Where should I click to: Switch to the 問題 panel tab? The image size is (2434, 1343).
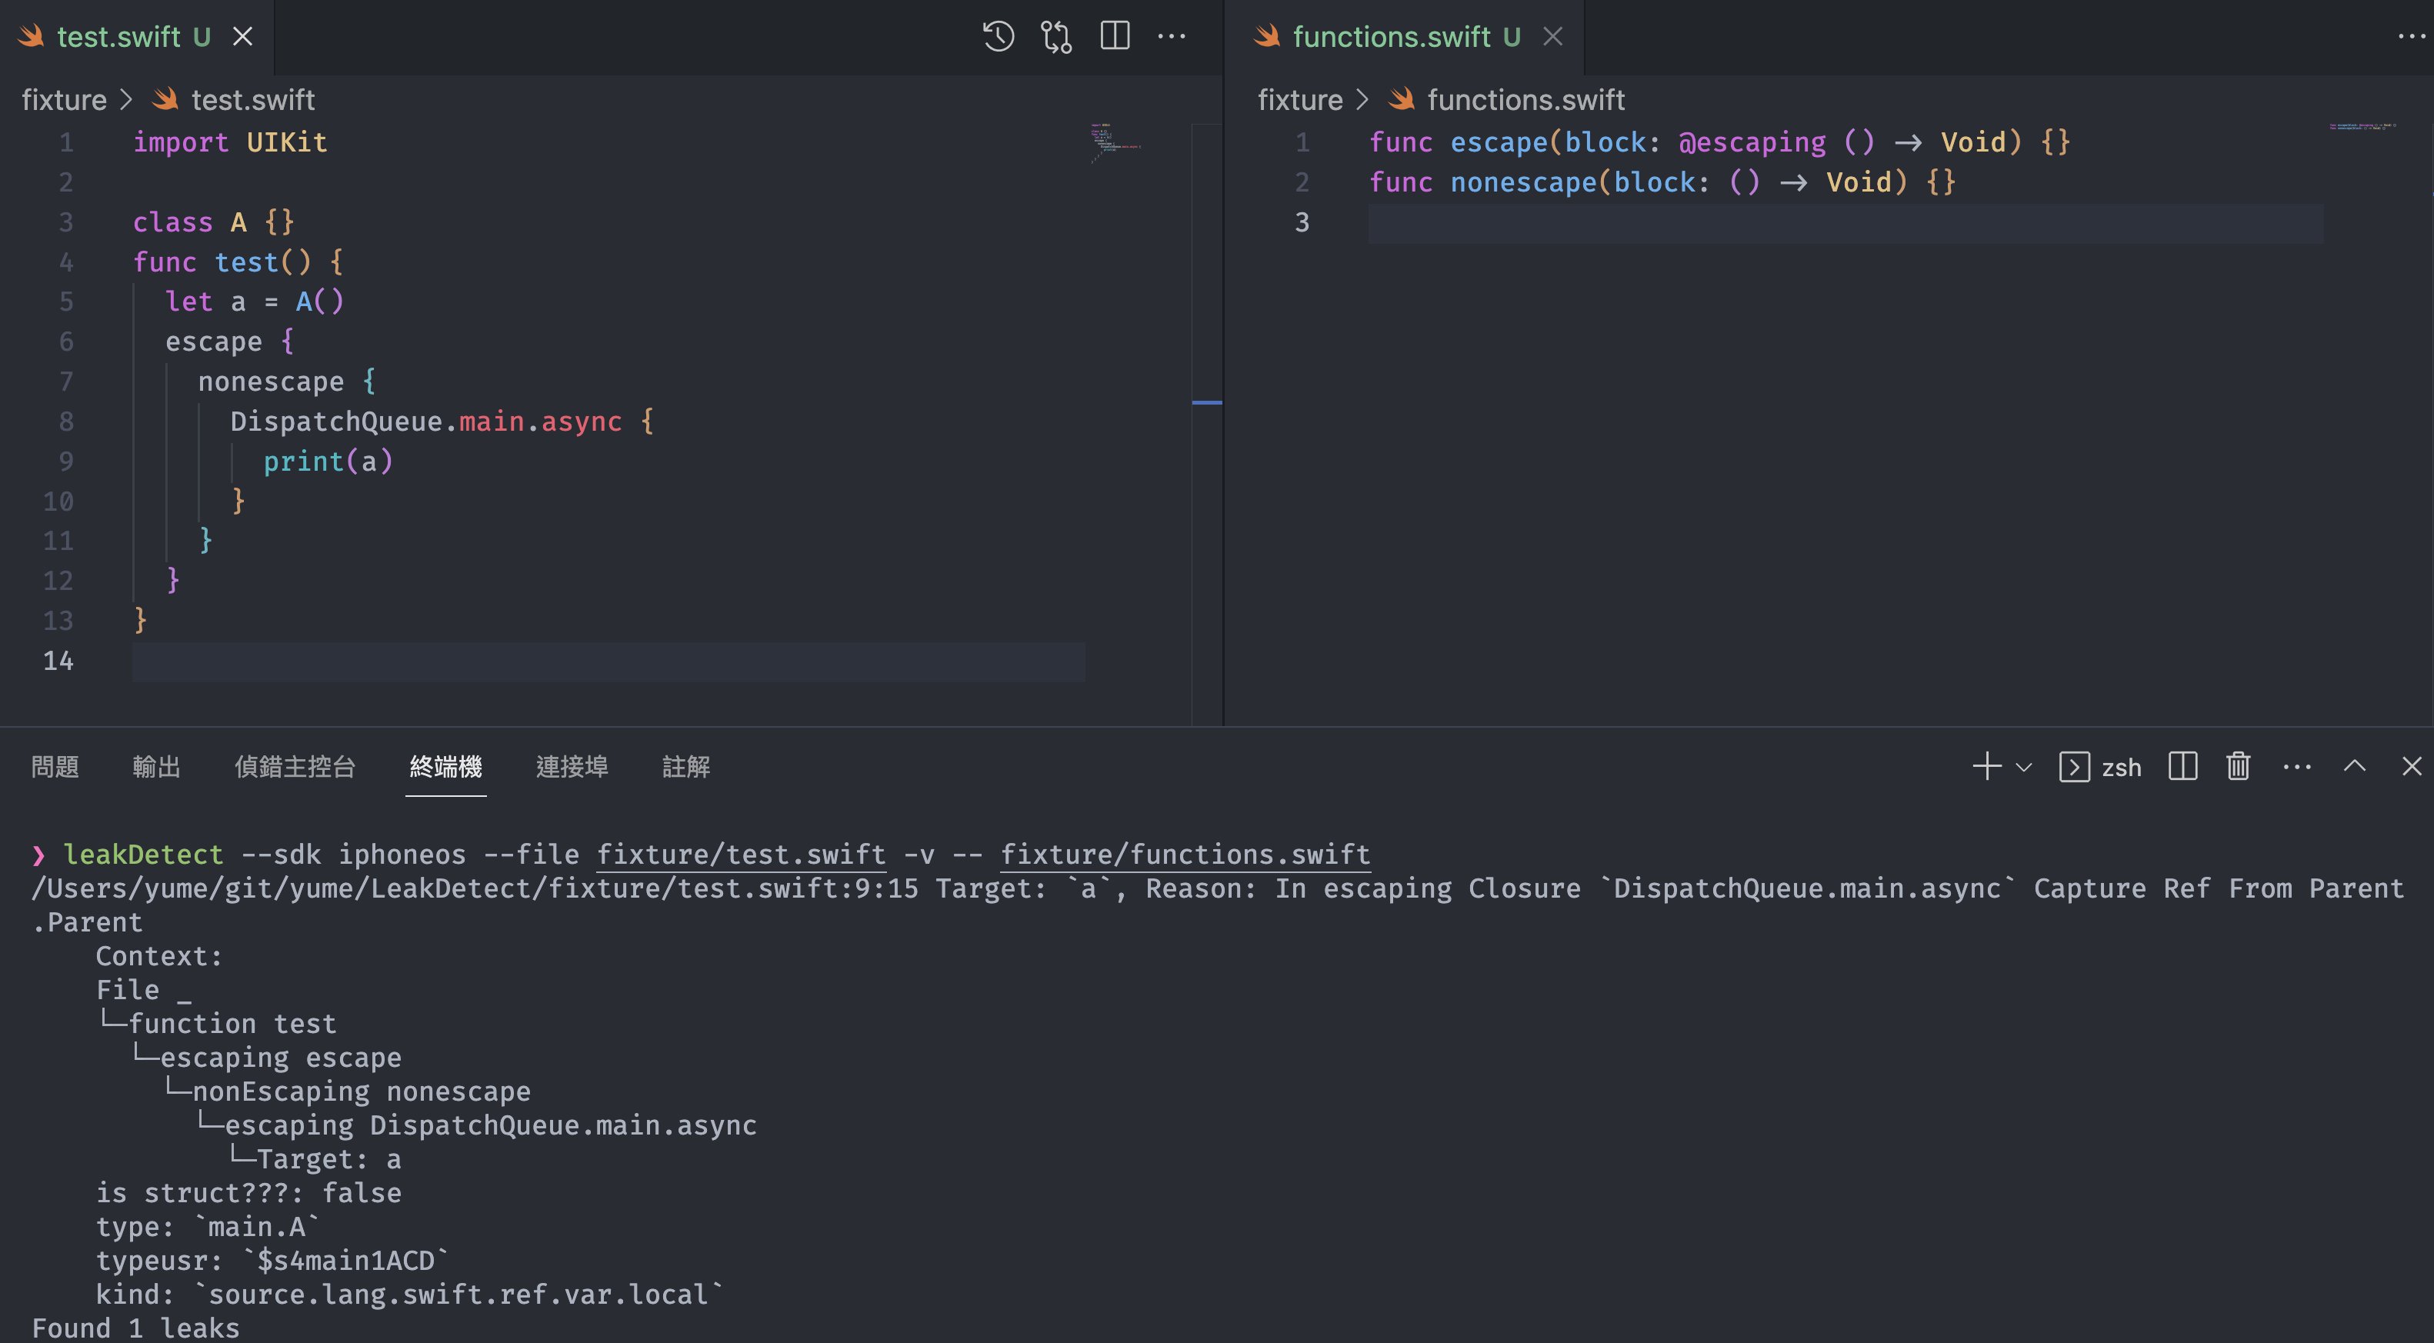tap(55, 767)
